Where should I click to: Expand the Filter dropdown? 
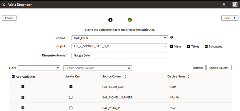[58, 68]
